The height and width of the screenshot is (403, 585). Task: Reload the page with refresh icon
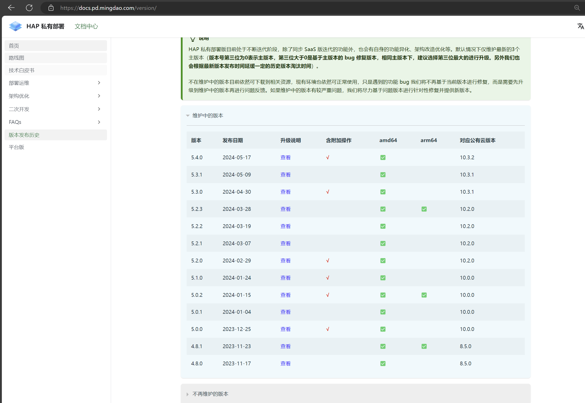(29, 8)
